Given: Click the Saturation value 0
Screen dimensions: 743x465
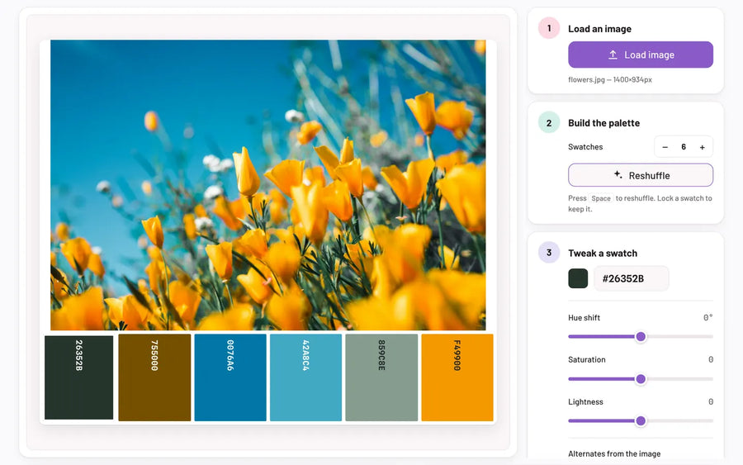Looking at the screenshot, I should click(710, 360).
